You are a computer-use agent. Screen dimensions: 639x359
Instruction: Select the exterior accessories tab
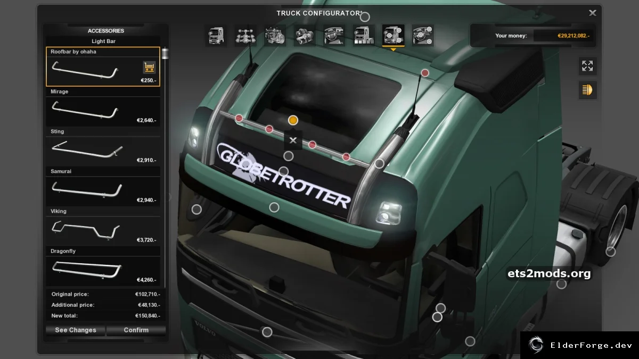(393, 36)
